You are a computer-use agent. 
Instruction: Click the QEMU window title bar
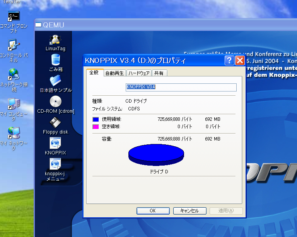(x=166, y=25)
